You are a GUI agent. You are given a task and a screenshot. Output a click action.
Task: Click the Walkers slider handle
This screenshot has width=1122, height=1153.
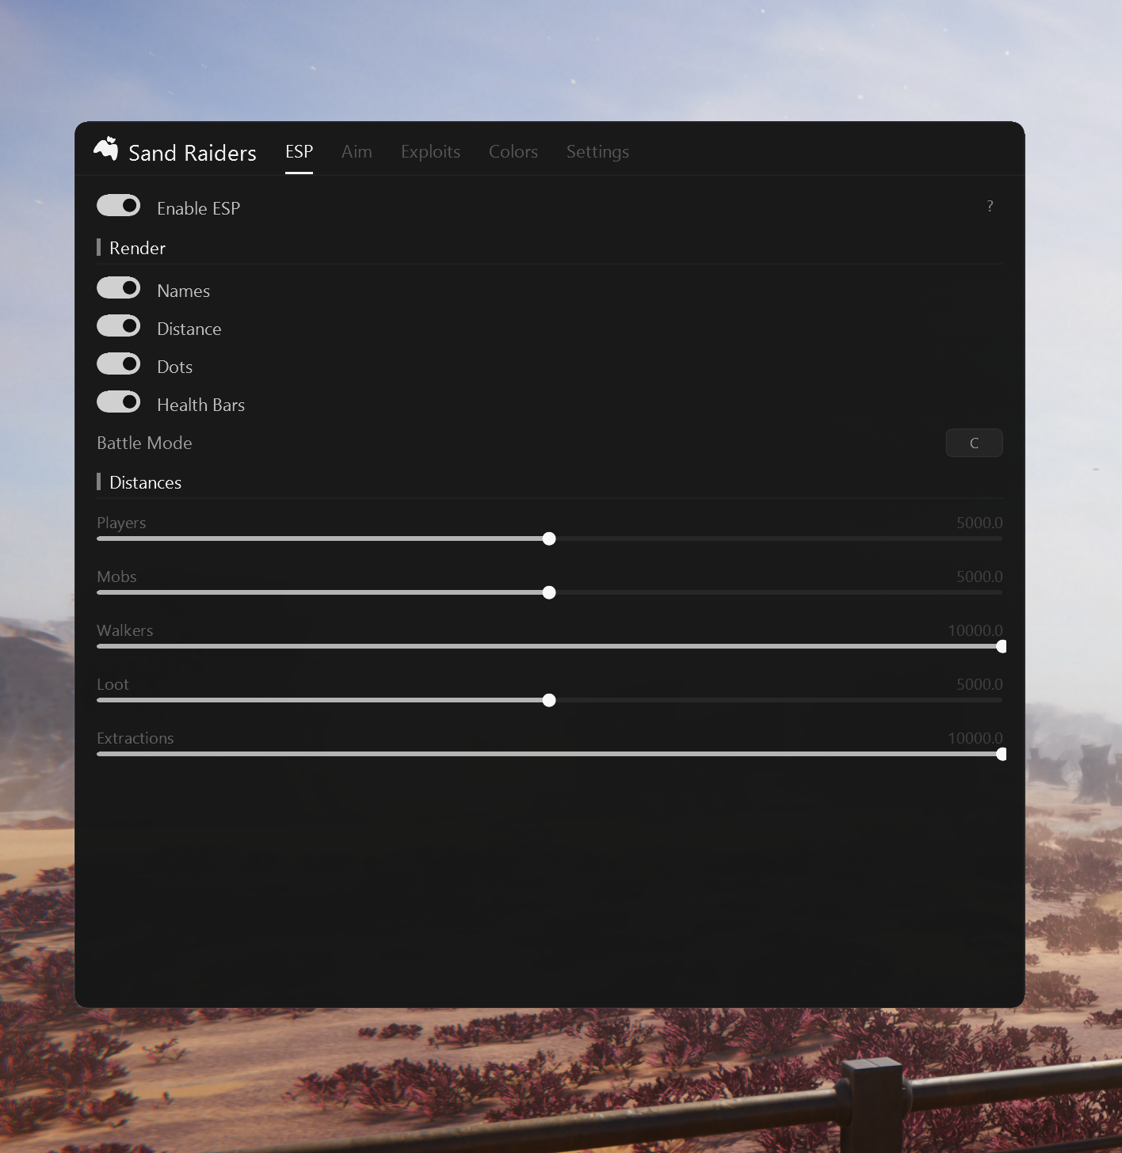click(x=1002, y=646)
